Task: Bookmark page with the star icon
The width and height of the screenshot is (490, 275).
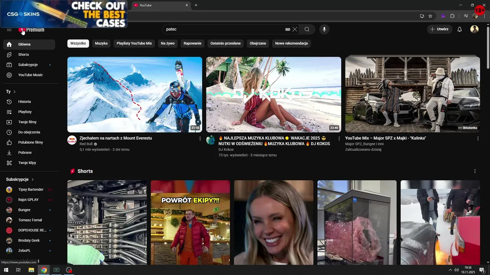Action: tap(430, 16)
